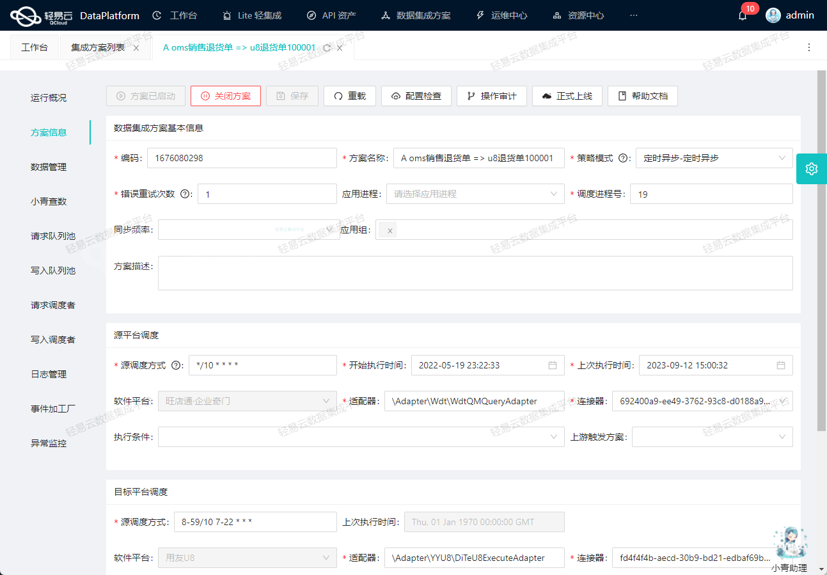Select 写入队列池 in the sidebar

point(53,271)
